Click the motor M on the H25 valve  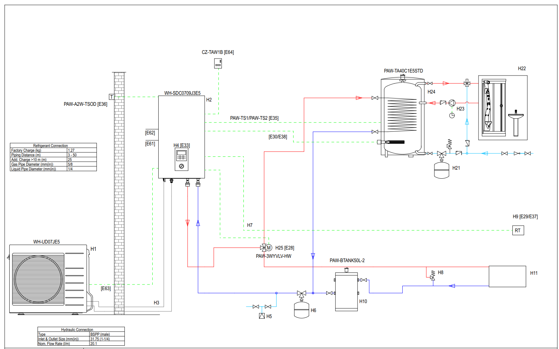point(269,248)
